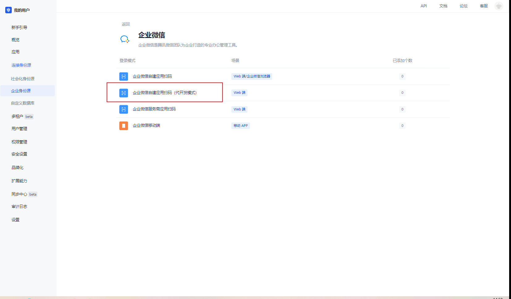Open 文档 in the top navigation
Image resolution: width=511 pixels, height=299 pixels.
pos(443,6)
